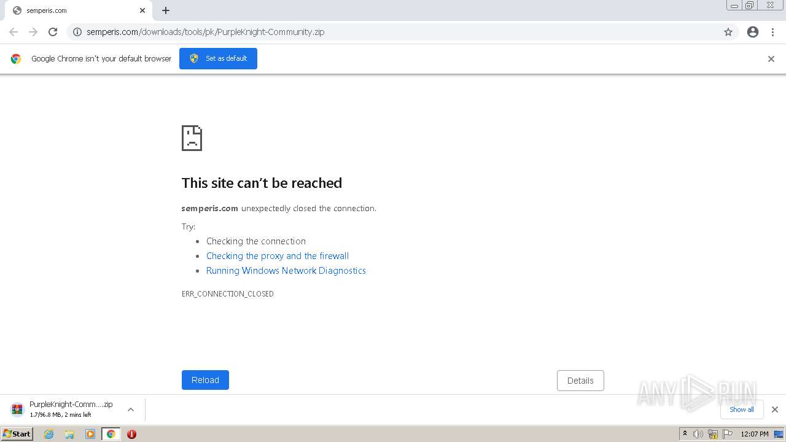Bookmark this page with the star icon
The height and width of the screenshot is (442, 786).
(x=728, y=32)
